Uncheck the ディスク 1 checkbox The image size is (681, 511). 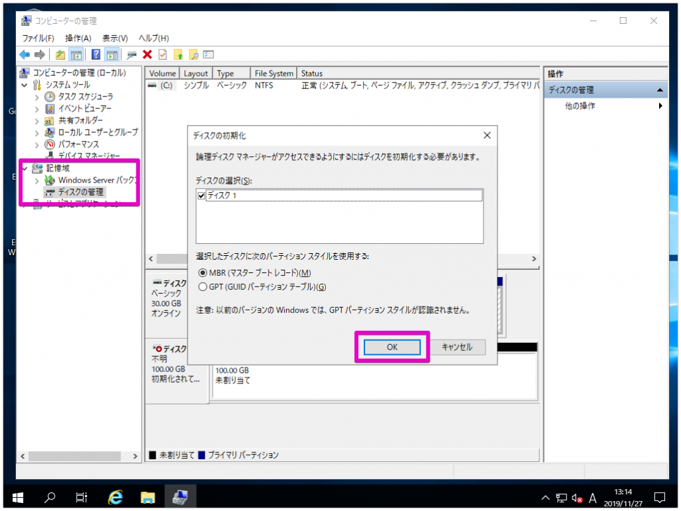202,195
